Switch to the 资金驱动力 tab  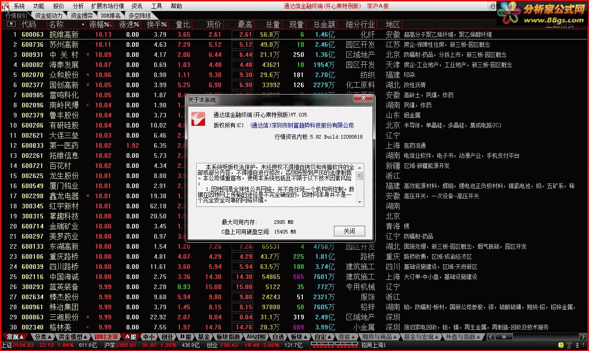click(48, 15)
